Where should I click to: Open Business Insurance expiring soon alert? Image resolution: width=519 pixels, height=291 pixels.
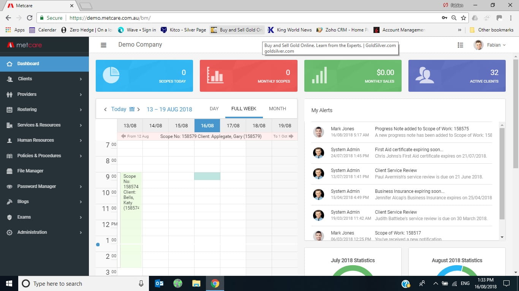[x=402, y=194]
